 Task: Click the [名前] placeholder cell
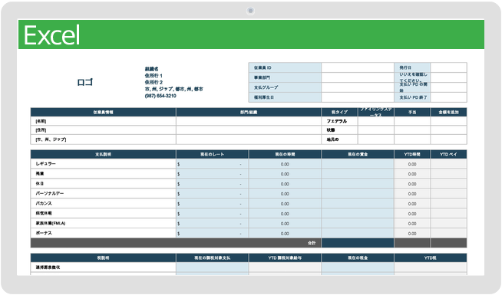point(103,121)
